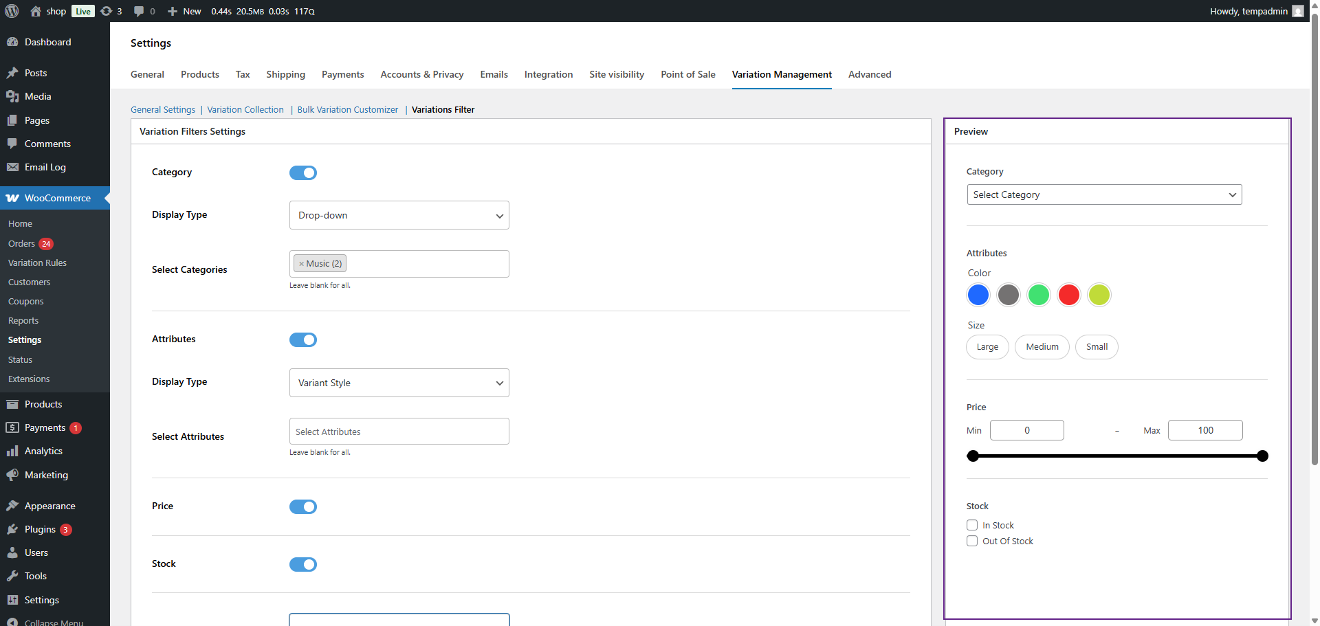Click the Plugins icon in sidebar

coord(12,529)
